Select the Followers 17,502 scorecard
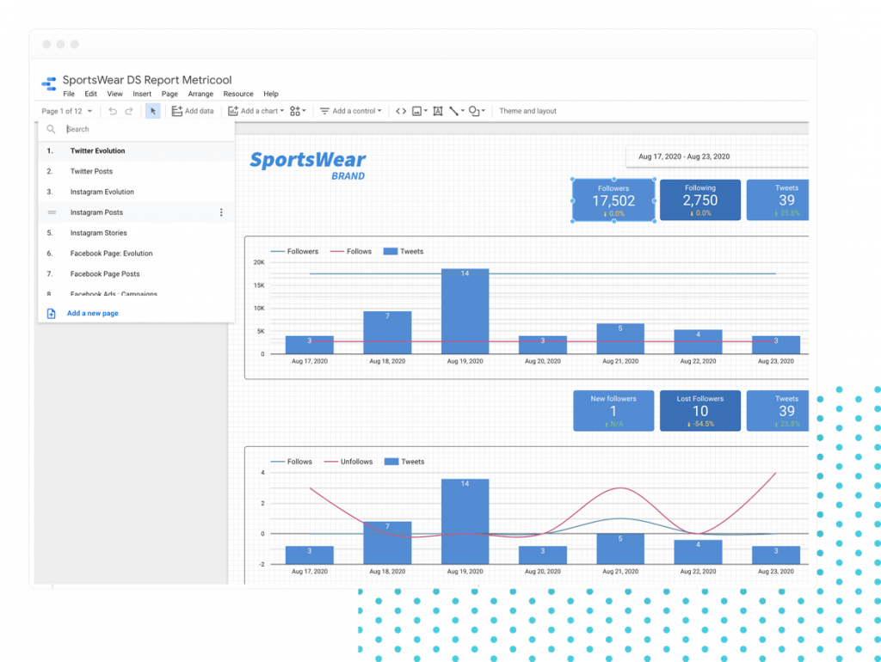Image resolution: width=881 pixels, height=662 pixels. (x=613, y=200)
